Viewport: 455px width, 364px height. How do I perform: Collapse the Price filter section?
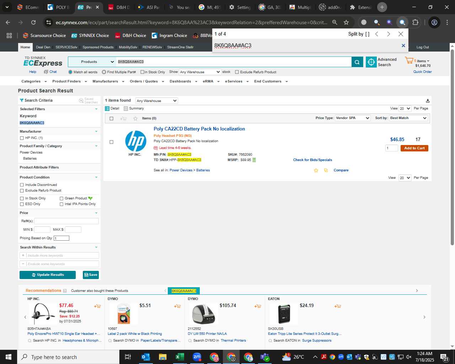coord(96,213)
